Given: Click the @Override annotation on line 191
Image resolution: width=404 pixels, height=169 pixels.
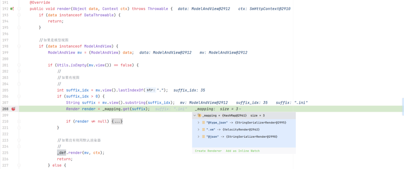Looking at the screenshot, I should [x=40, y=3].
